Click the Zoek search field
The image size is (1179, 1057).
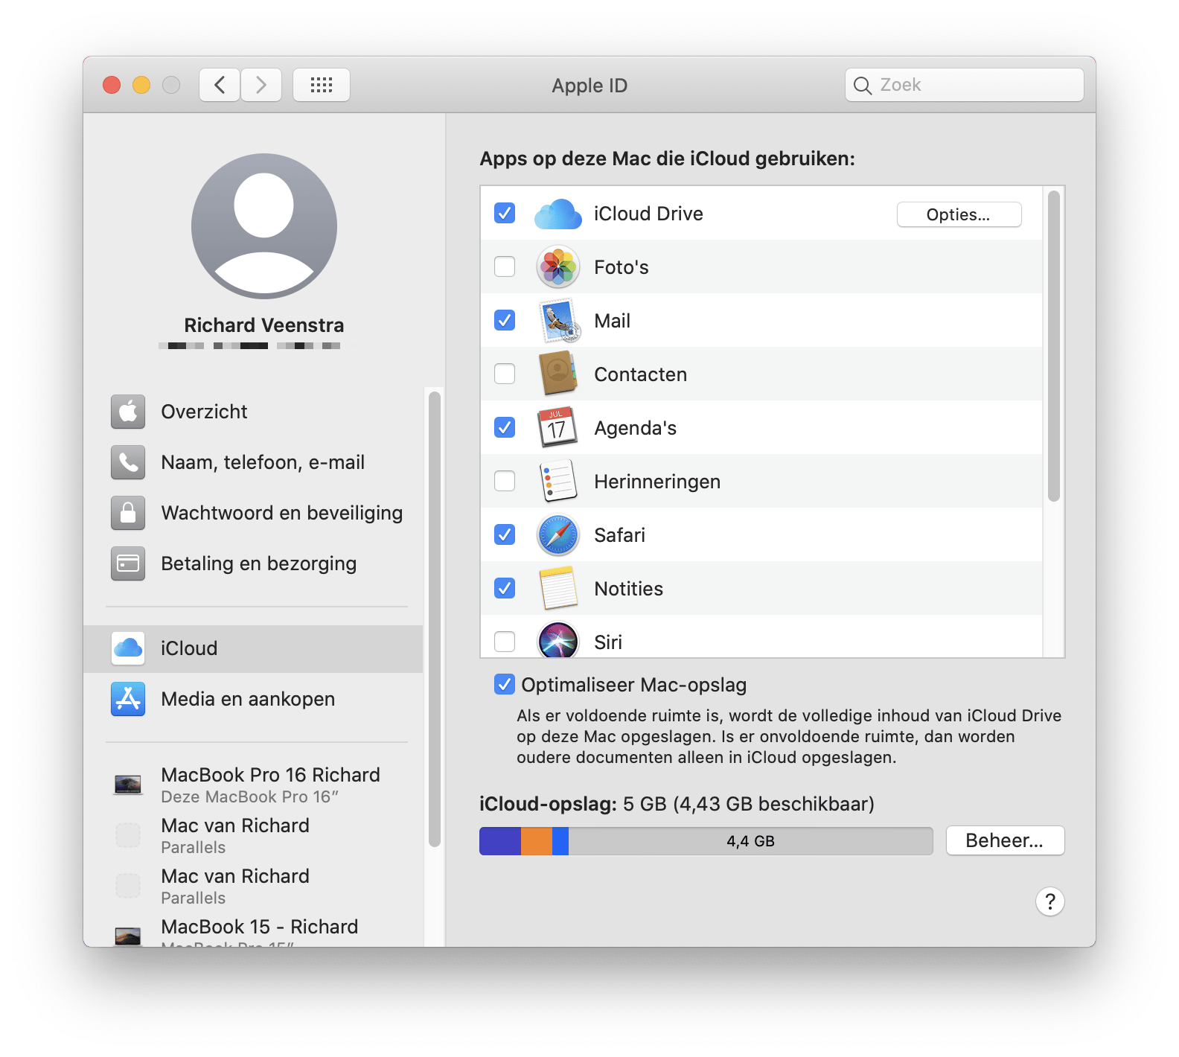tap(964, 85)
